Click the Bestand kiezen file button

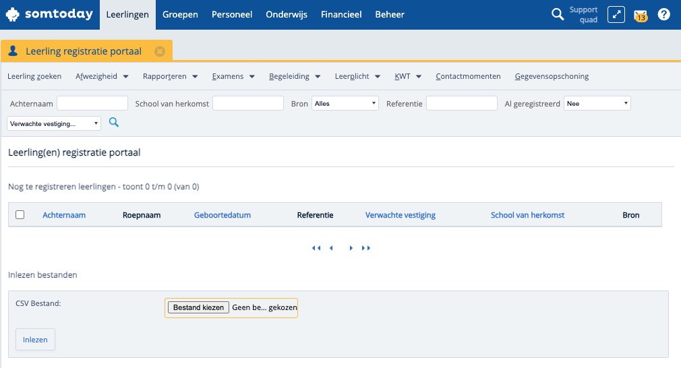coord(198,307)
